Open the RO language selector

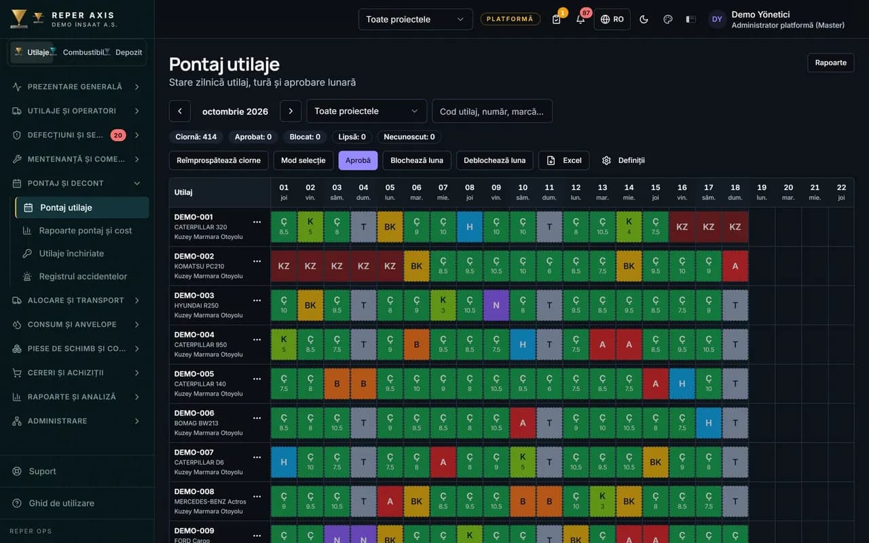612,19
